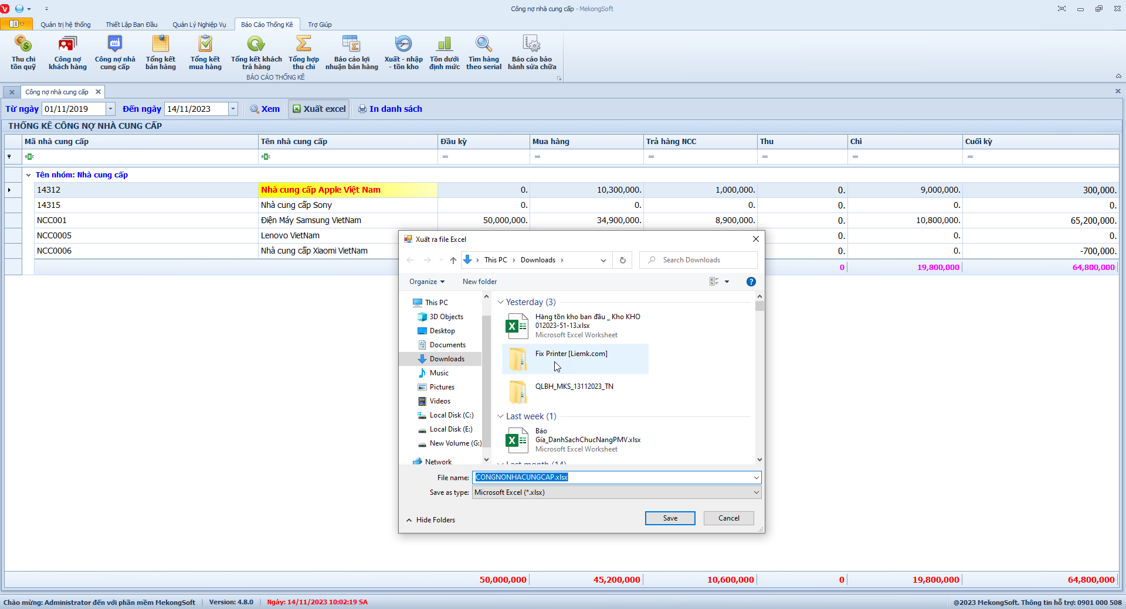Select Documents in the folder tree
This screenshot has height=609, width=1126.
(447, 345)
